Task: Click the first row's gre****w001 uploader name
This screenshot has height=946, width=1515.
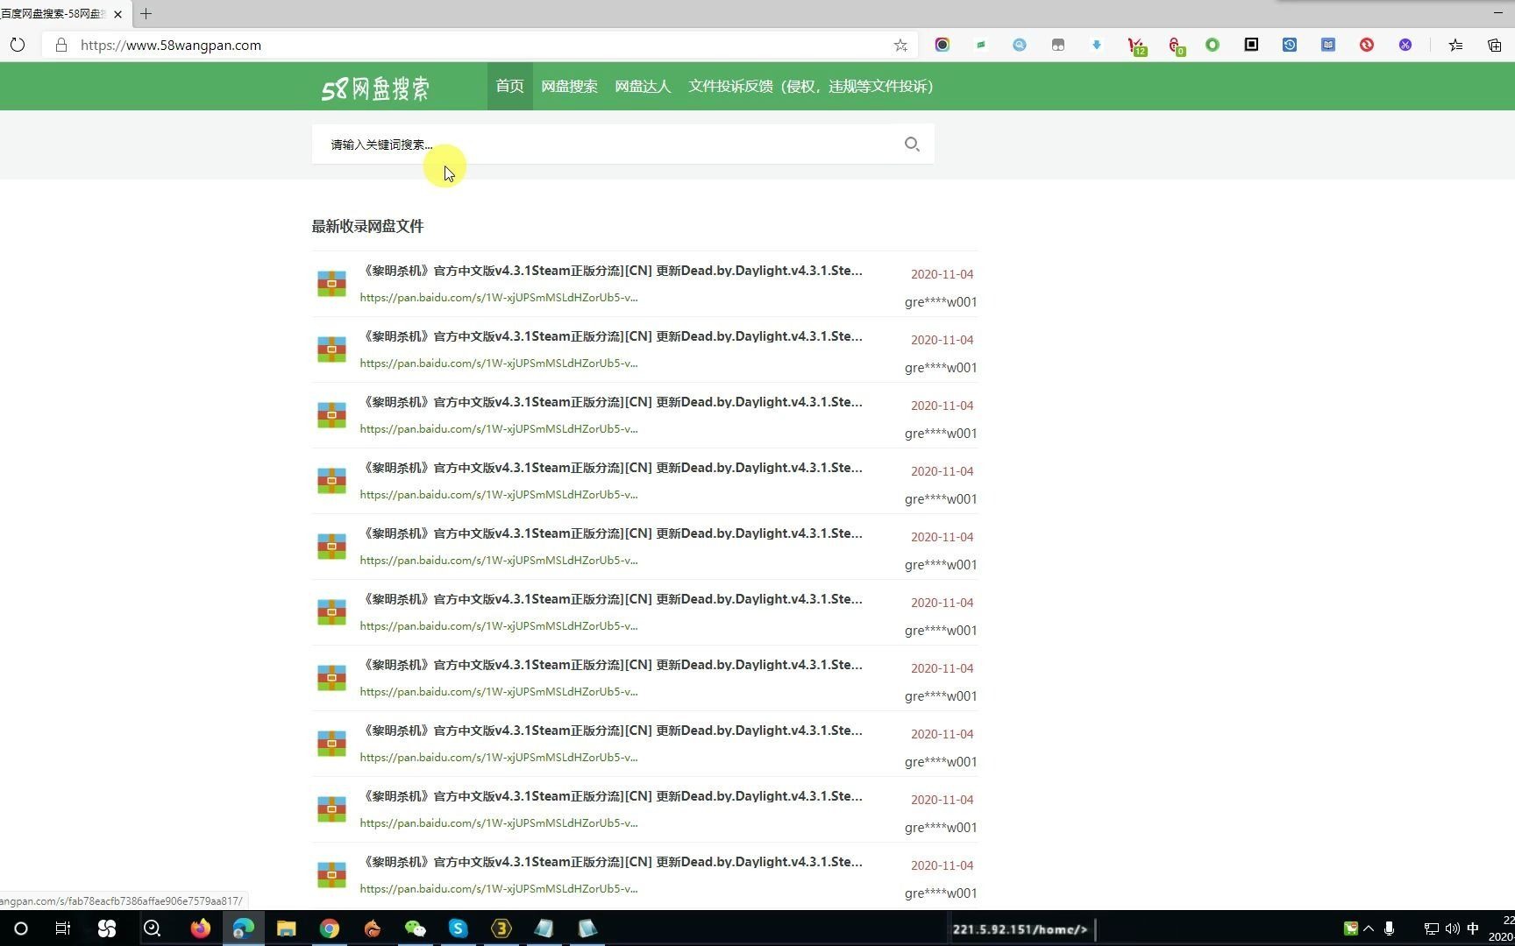Action: pyautogui.click(x=941, y=302)
